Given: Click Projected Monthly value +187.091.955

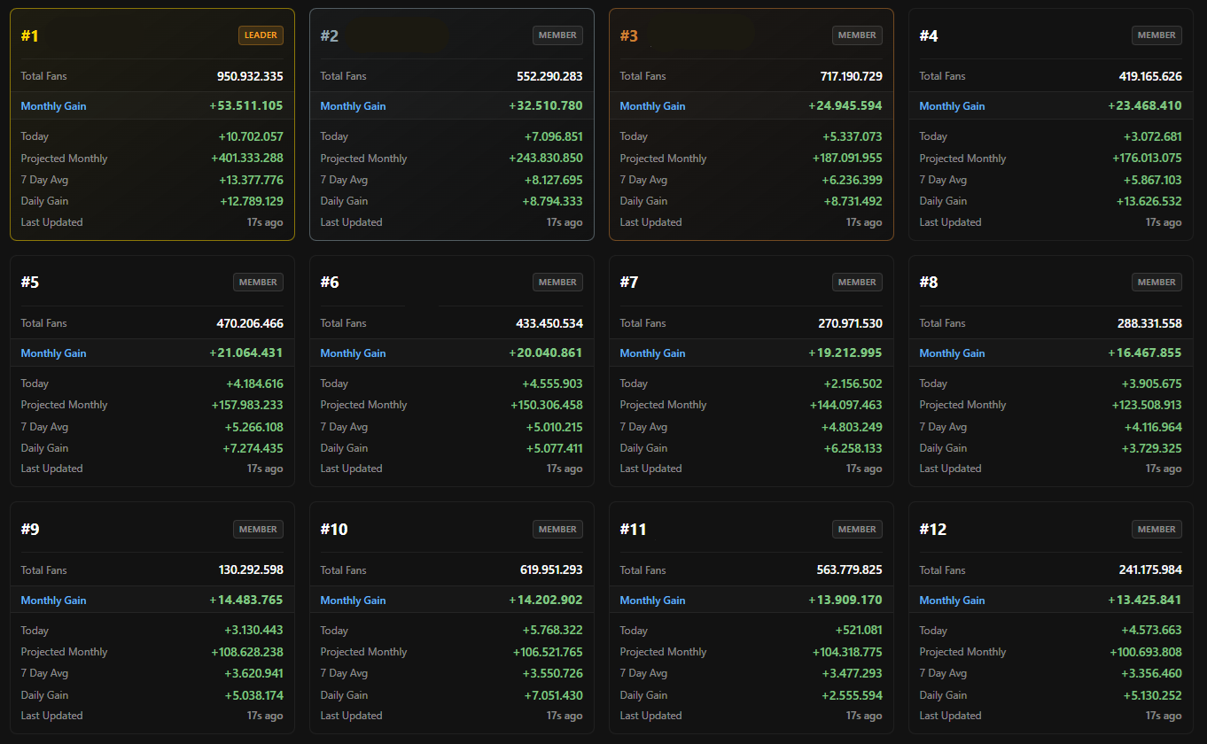Looking at the screenshot, I should point(847,159).
